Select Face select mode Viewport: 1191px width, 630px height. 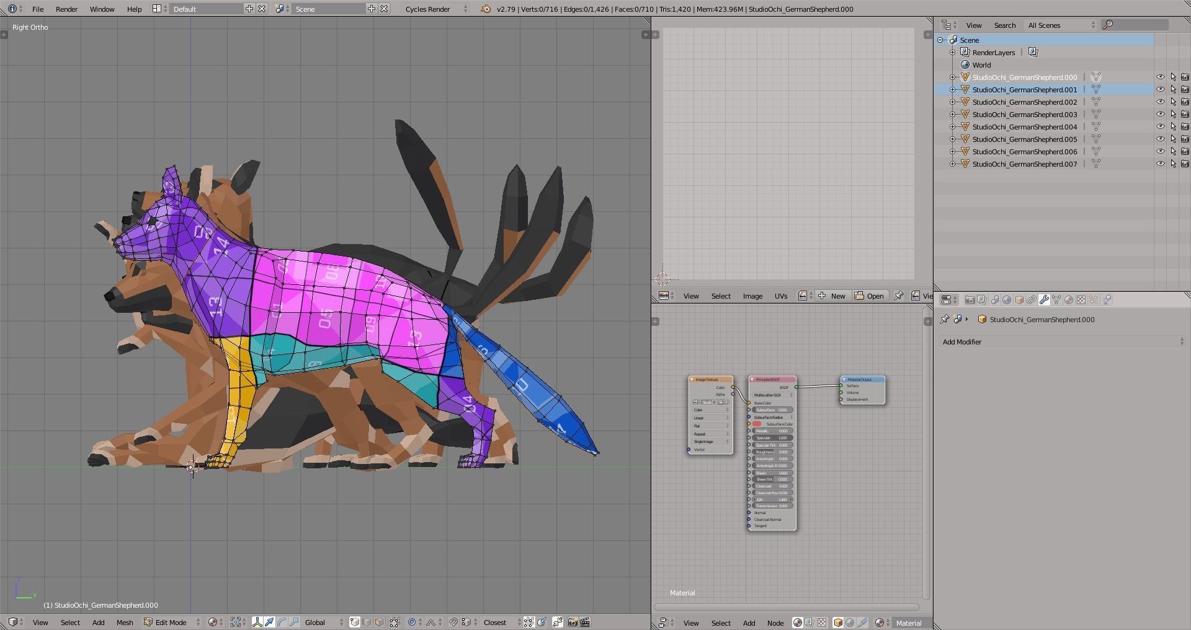click(x=379, y=623)
